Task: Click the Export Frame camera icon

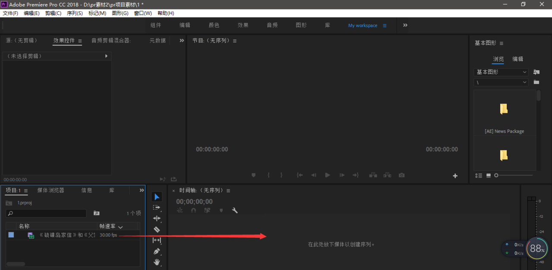Action: click(401, 175)
